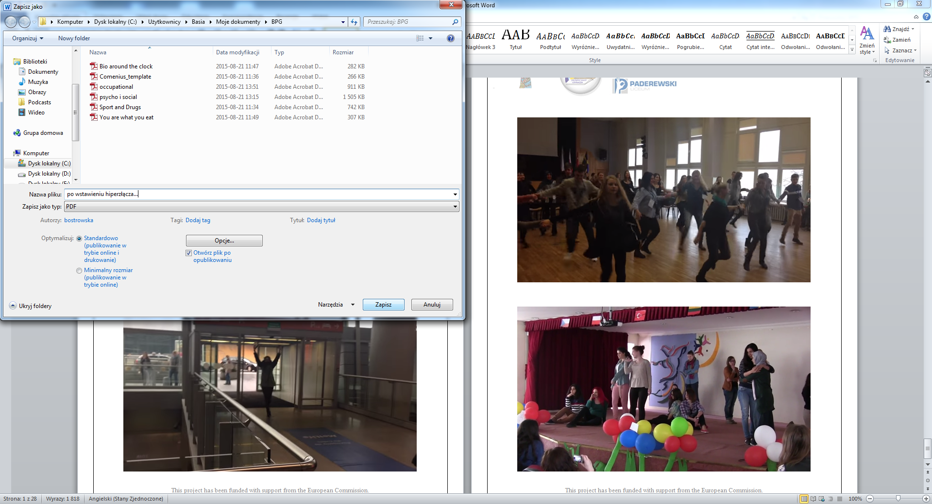Expand the Word styles gallery
Viewport: 932px width, 504px height.
(x=852, y=50)
